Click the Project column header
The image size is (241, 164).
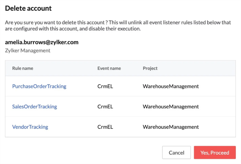click(150, 68)
